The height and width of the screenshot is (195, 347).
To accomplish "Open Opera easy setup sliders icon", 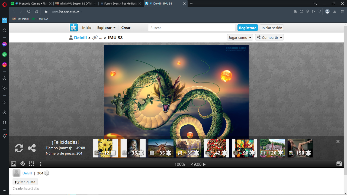I will [342, 11].
